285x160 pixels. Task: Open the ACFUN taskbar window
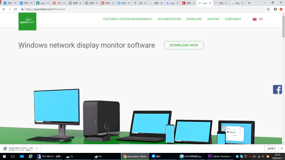(x=192, y=156)
